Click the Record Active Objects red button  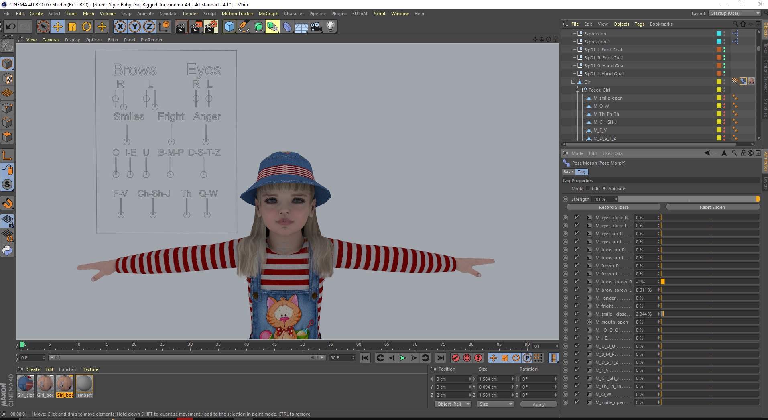pyautogui.click(x=456, y=358)
